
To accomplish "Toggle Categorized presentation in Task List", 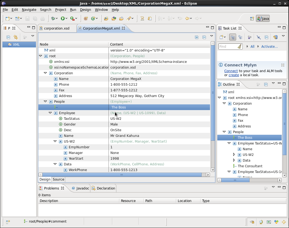I will point(232,37).
